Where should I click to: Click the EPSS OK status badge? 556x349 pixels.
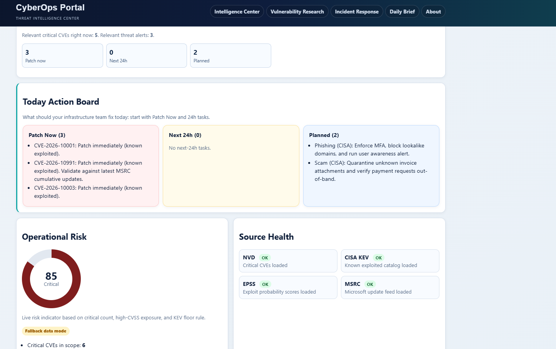[x=265, y=284]
